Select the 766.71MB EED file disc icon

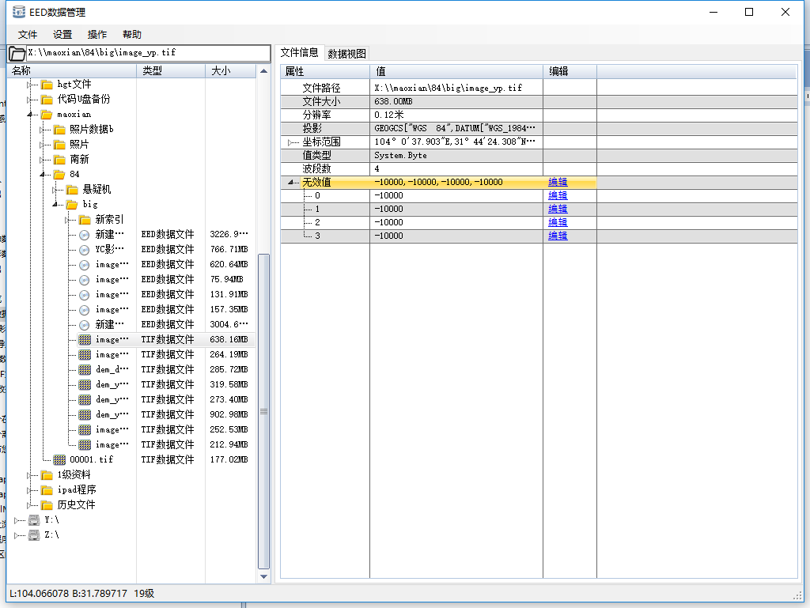click(85, 249)
